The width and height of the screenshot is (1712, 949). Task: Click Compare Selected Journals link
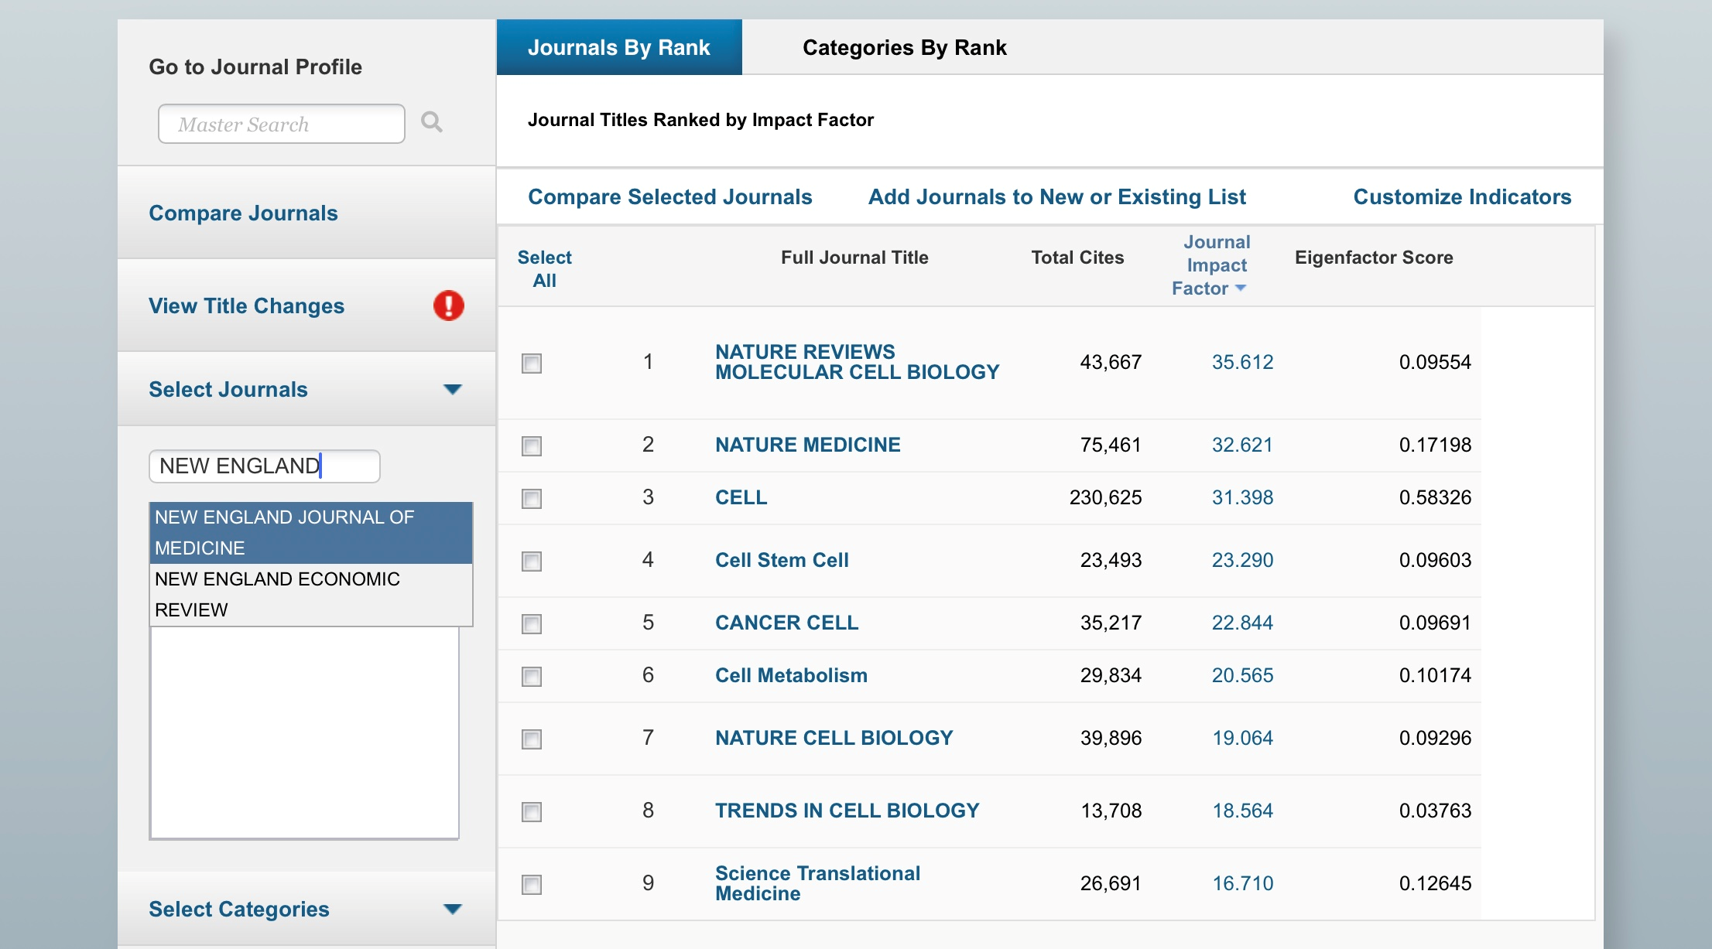(x=669, y=197)
